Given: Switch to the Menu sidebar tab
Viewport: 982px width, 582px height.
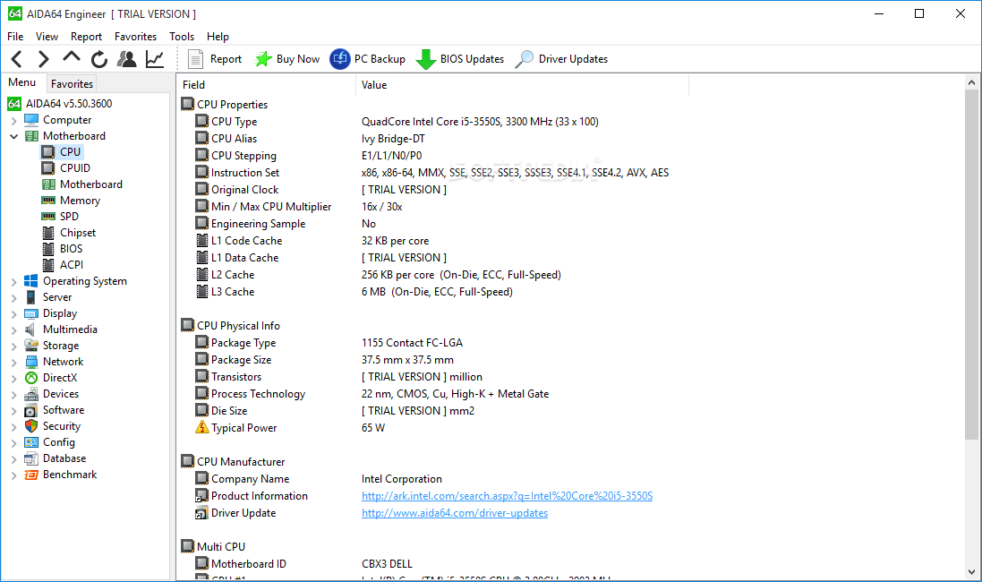Looking at the screenshot, I should point(22,82).
